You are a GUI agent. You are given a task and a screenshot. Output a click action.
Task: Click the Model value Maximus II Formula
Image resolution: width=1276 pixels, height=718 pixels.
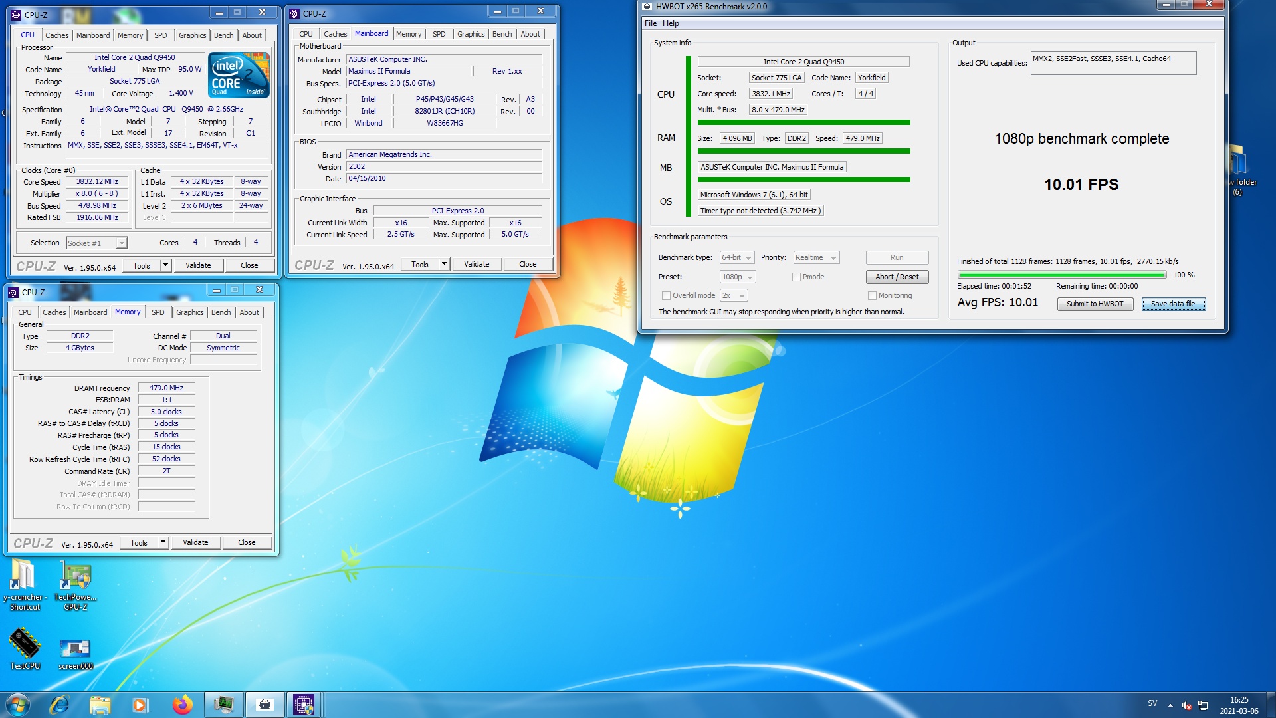[408, 72]
